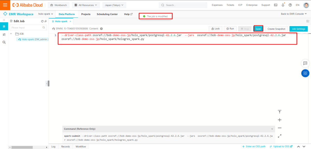Open Support in top navigation
The height and width of the screenshot is (149, 311).
tap(266, 5)
